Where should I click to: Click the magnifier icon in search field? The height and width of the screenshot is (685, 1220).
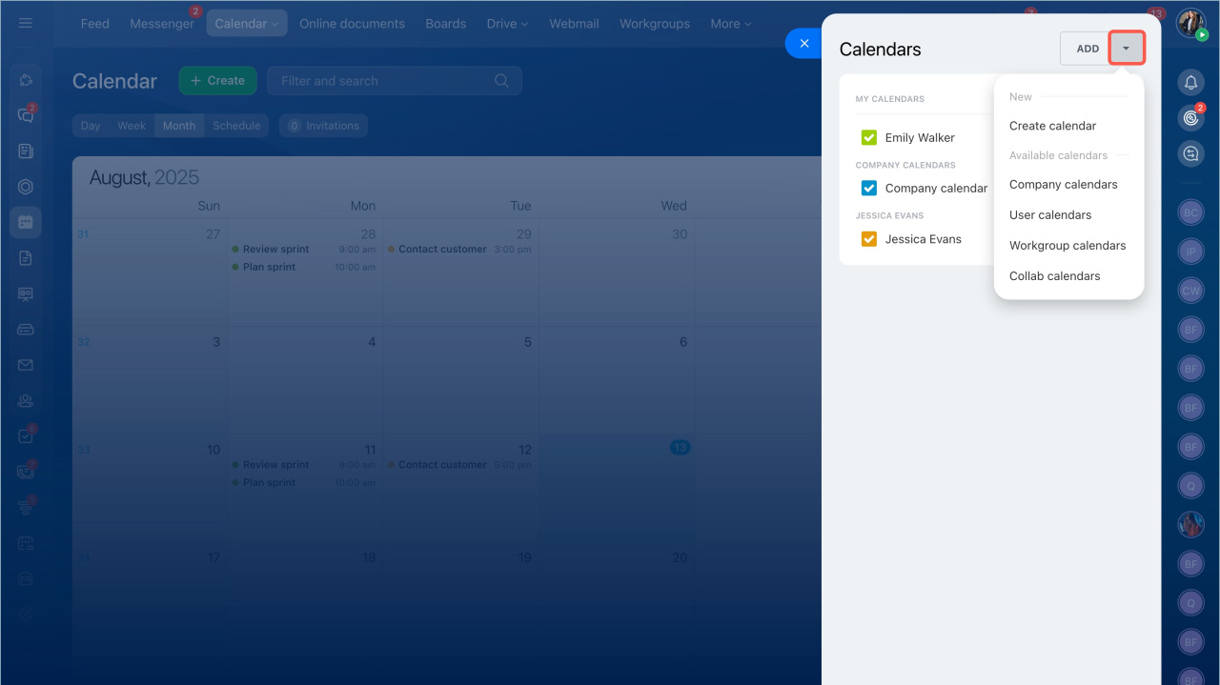pos(501,81)
